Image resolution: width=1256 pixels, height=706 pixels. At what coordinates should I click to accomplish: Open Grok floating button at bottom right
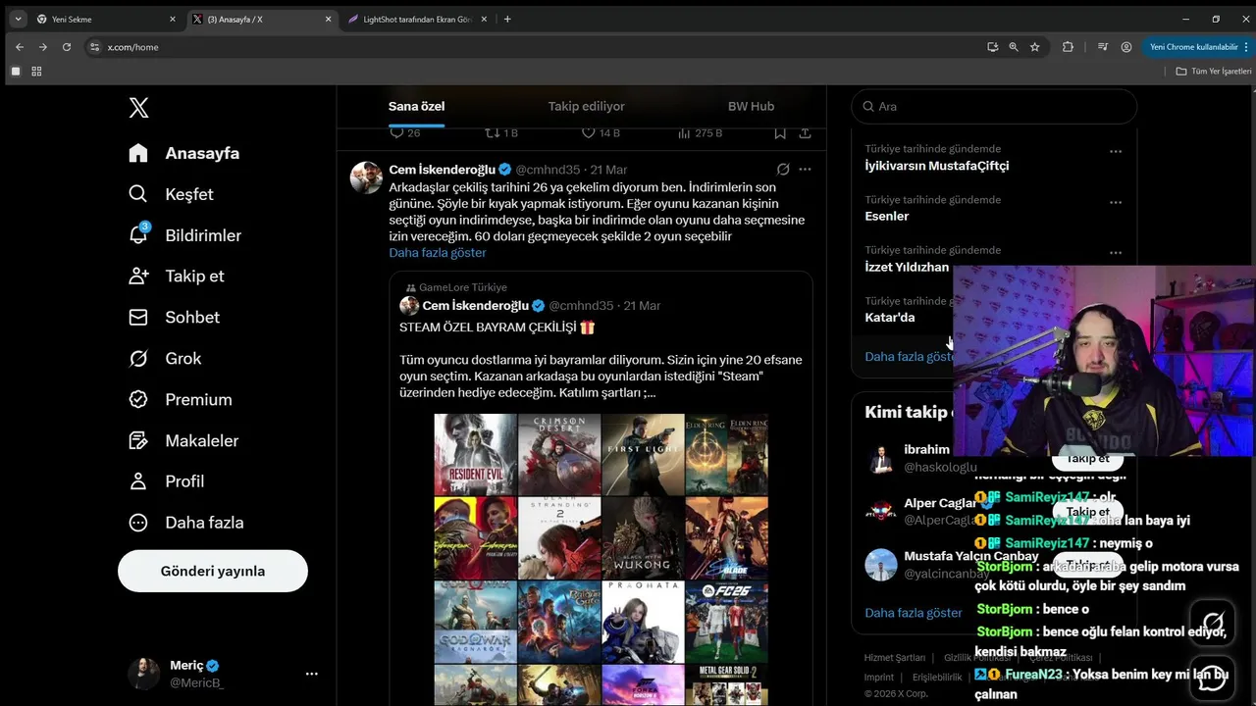pos(1213,623)
